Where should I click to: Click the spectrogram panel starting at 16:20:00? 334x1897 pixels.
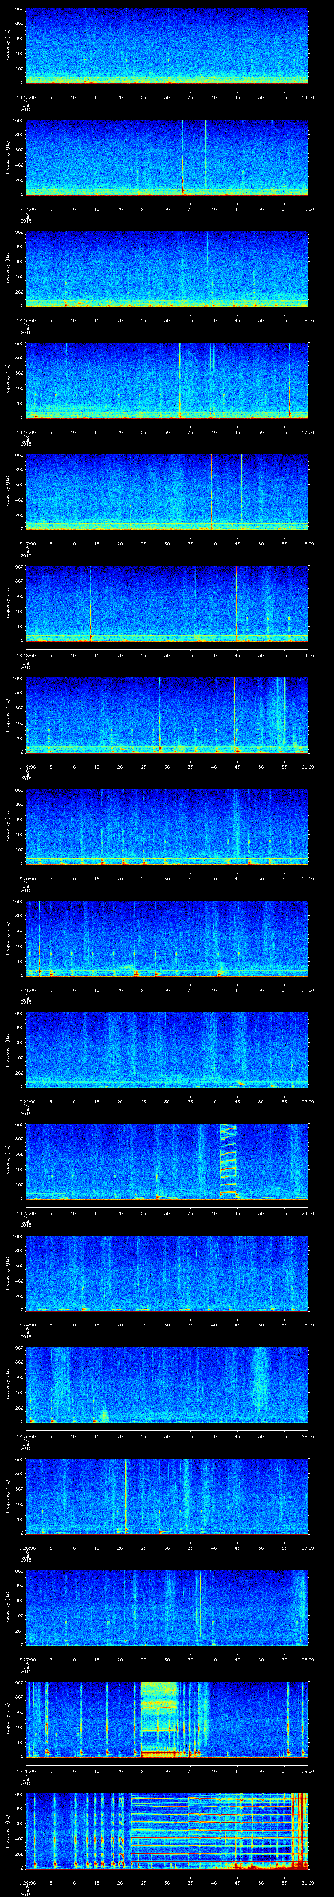click(x=167, y=826)
